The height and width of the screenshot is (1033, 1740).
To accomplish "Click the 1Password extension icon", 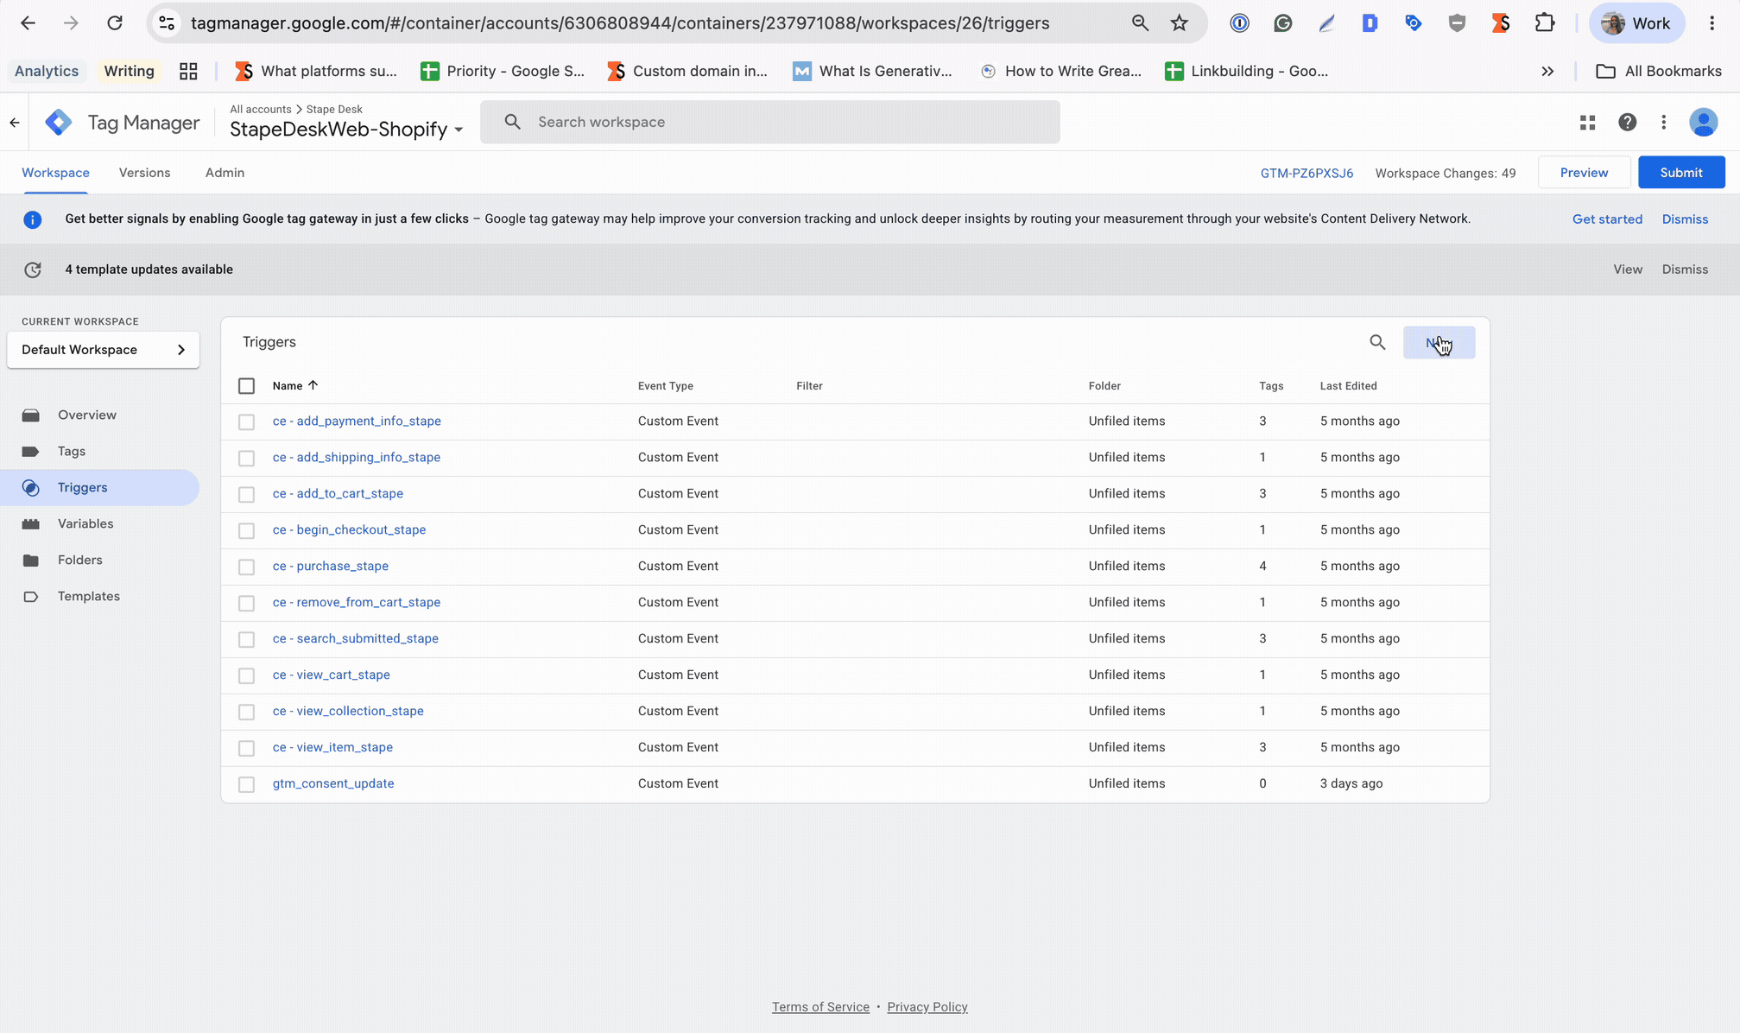I will 1240,23.
